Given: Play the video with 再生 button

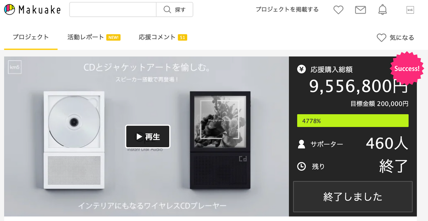Looking at the screenshot, I should 148,137.
